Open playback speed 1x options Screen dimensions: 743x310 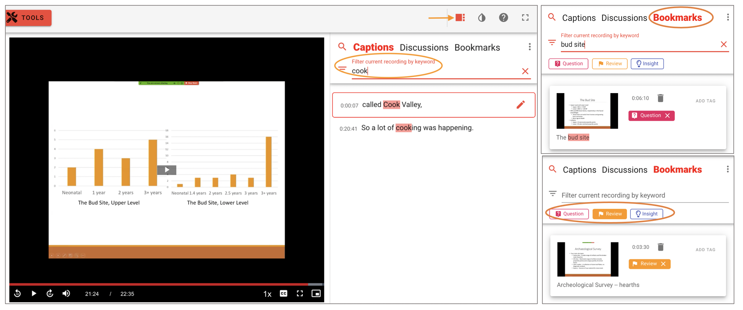[x=267, y=294]
